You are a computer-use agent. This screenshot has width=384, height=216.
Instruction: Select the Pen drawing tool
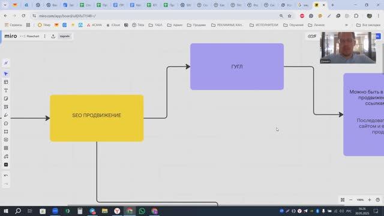tap(6, 115)
